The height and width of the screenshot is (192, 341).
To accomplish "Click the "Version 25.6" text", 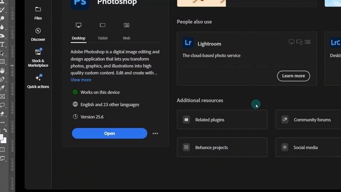I will [x=92, y=117].
